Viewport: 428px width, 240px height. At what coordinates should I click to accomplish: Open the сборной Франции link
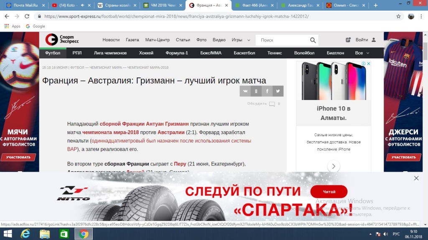(x=122, y=124)
